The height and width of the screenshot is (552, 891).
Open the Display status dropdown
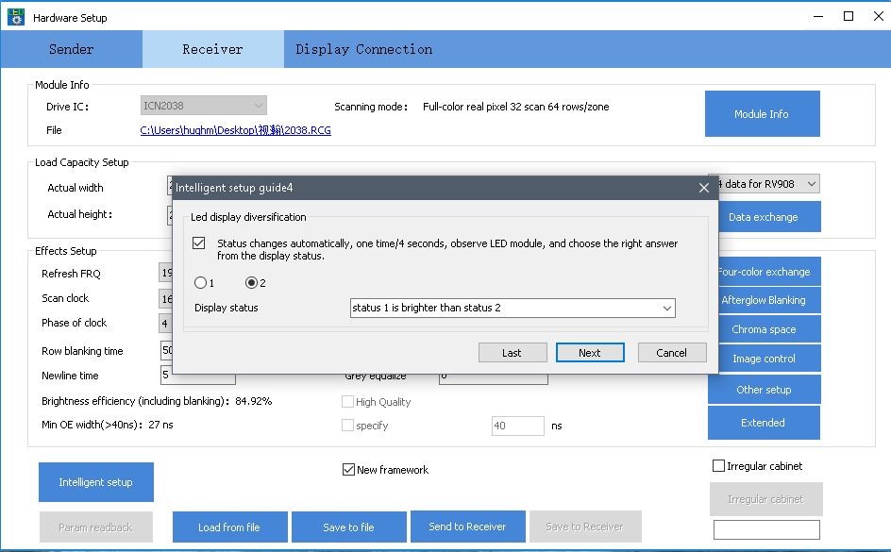pyautogui.click(x=666, y=308)
